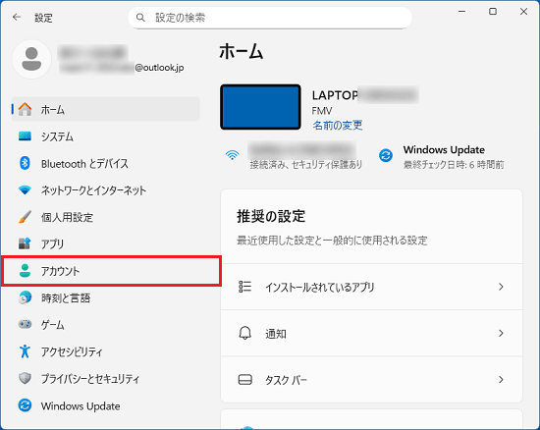Image resolution: width=540 pixels, height=430 pixels.
Task: Click the @outlook.jp account email
Action: (x=159, y=68)
